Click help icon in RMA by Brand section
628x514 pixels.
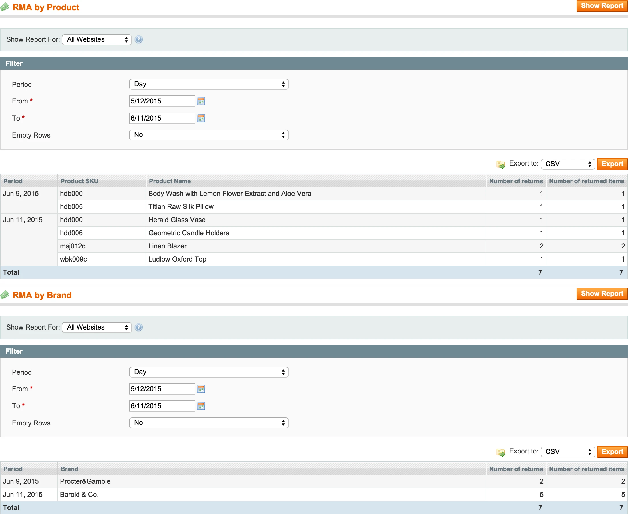click(x=138, y=327)
